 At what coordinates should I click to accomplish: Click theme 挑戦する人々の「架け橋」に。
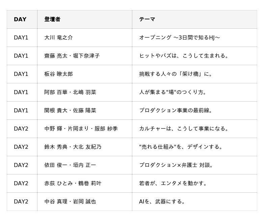175,74
